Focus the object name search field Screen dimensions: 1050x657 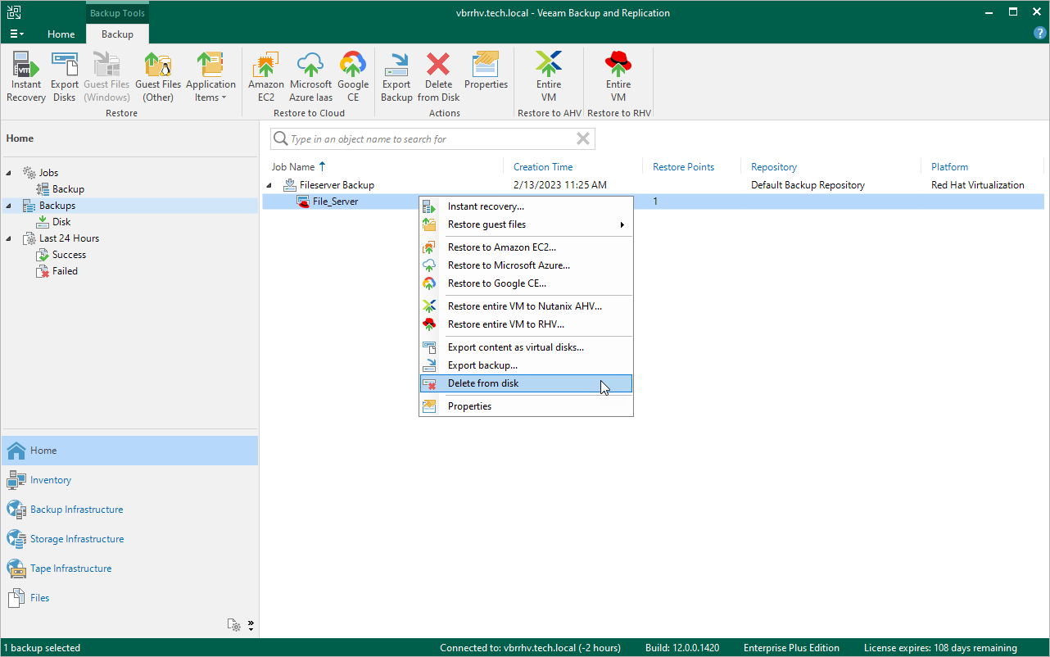coord(432,139)
